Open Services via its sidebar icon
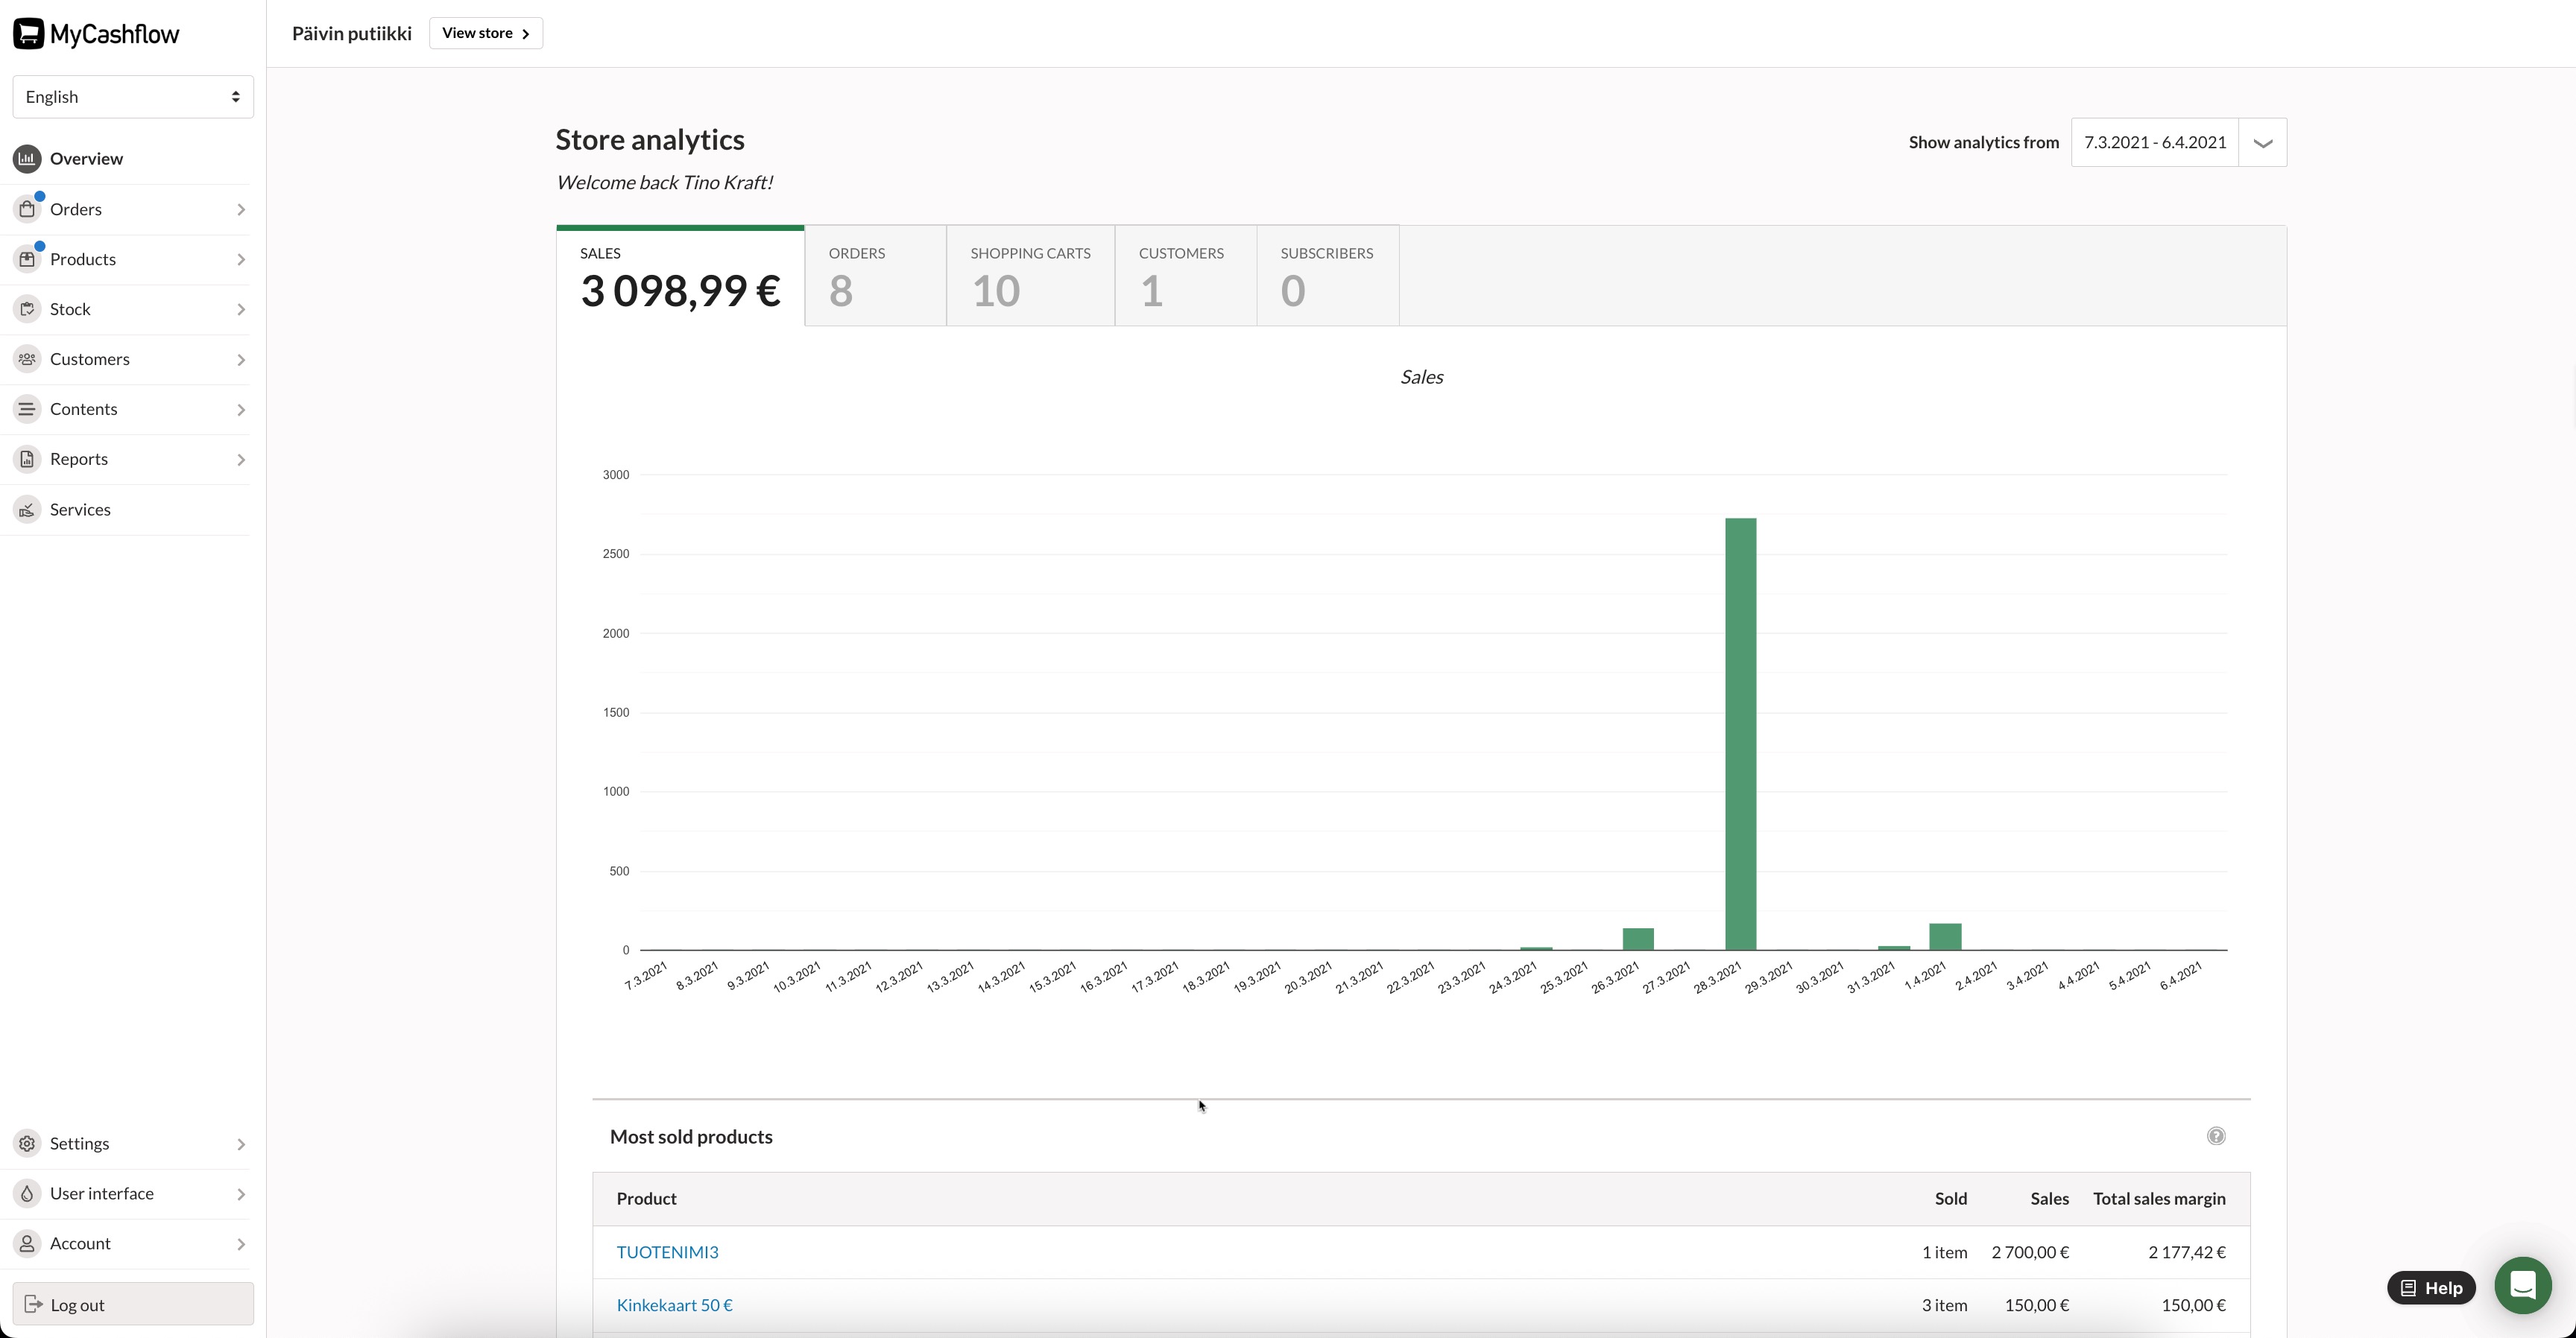The width and height of the screenshot is (2576, 1338). click(27, 510)
